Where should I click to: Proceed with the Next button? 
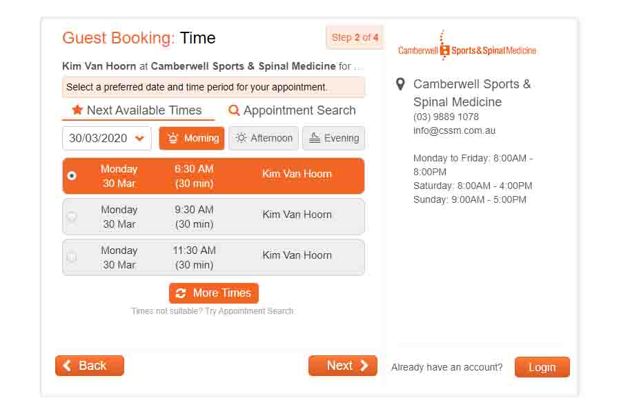click(x=343, y=366)
